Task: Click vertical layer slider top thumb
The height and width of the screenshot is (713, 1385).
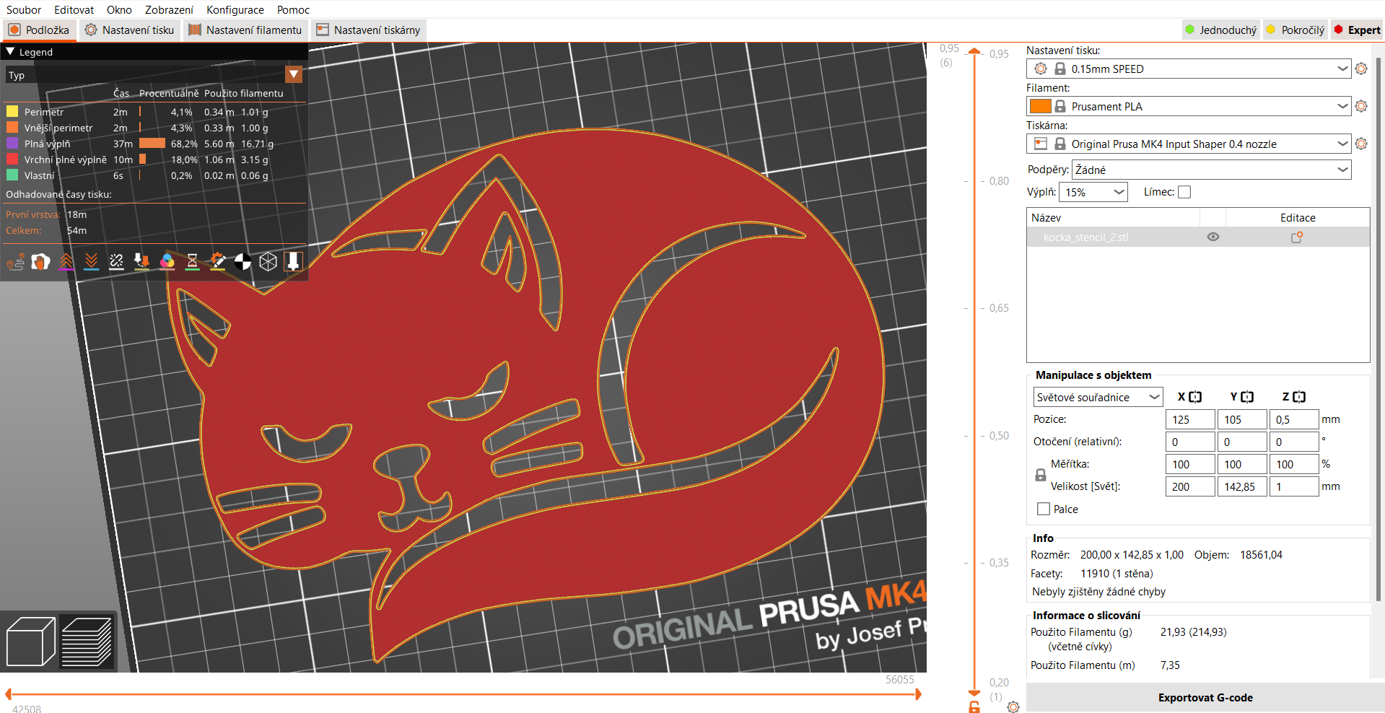Action: pos(974,51)
